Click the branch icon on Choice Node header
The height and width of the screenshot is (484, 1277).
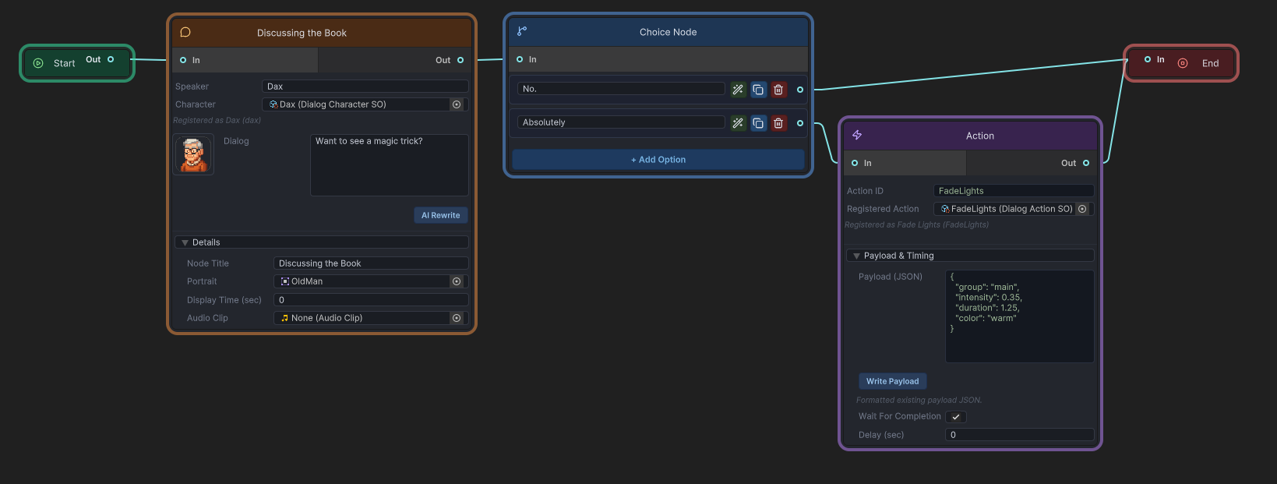pyautogui.click(x=522, y=31)
